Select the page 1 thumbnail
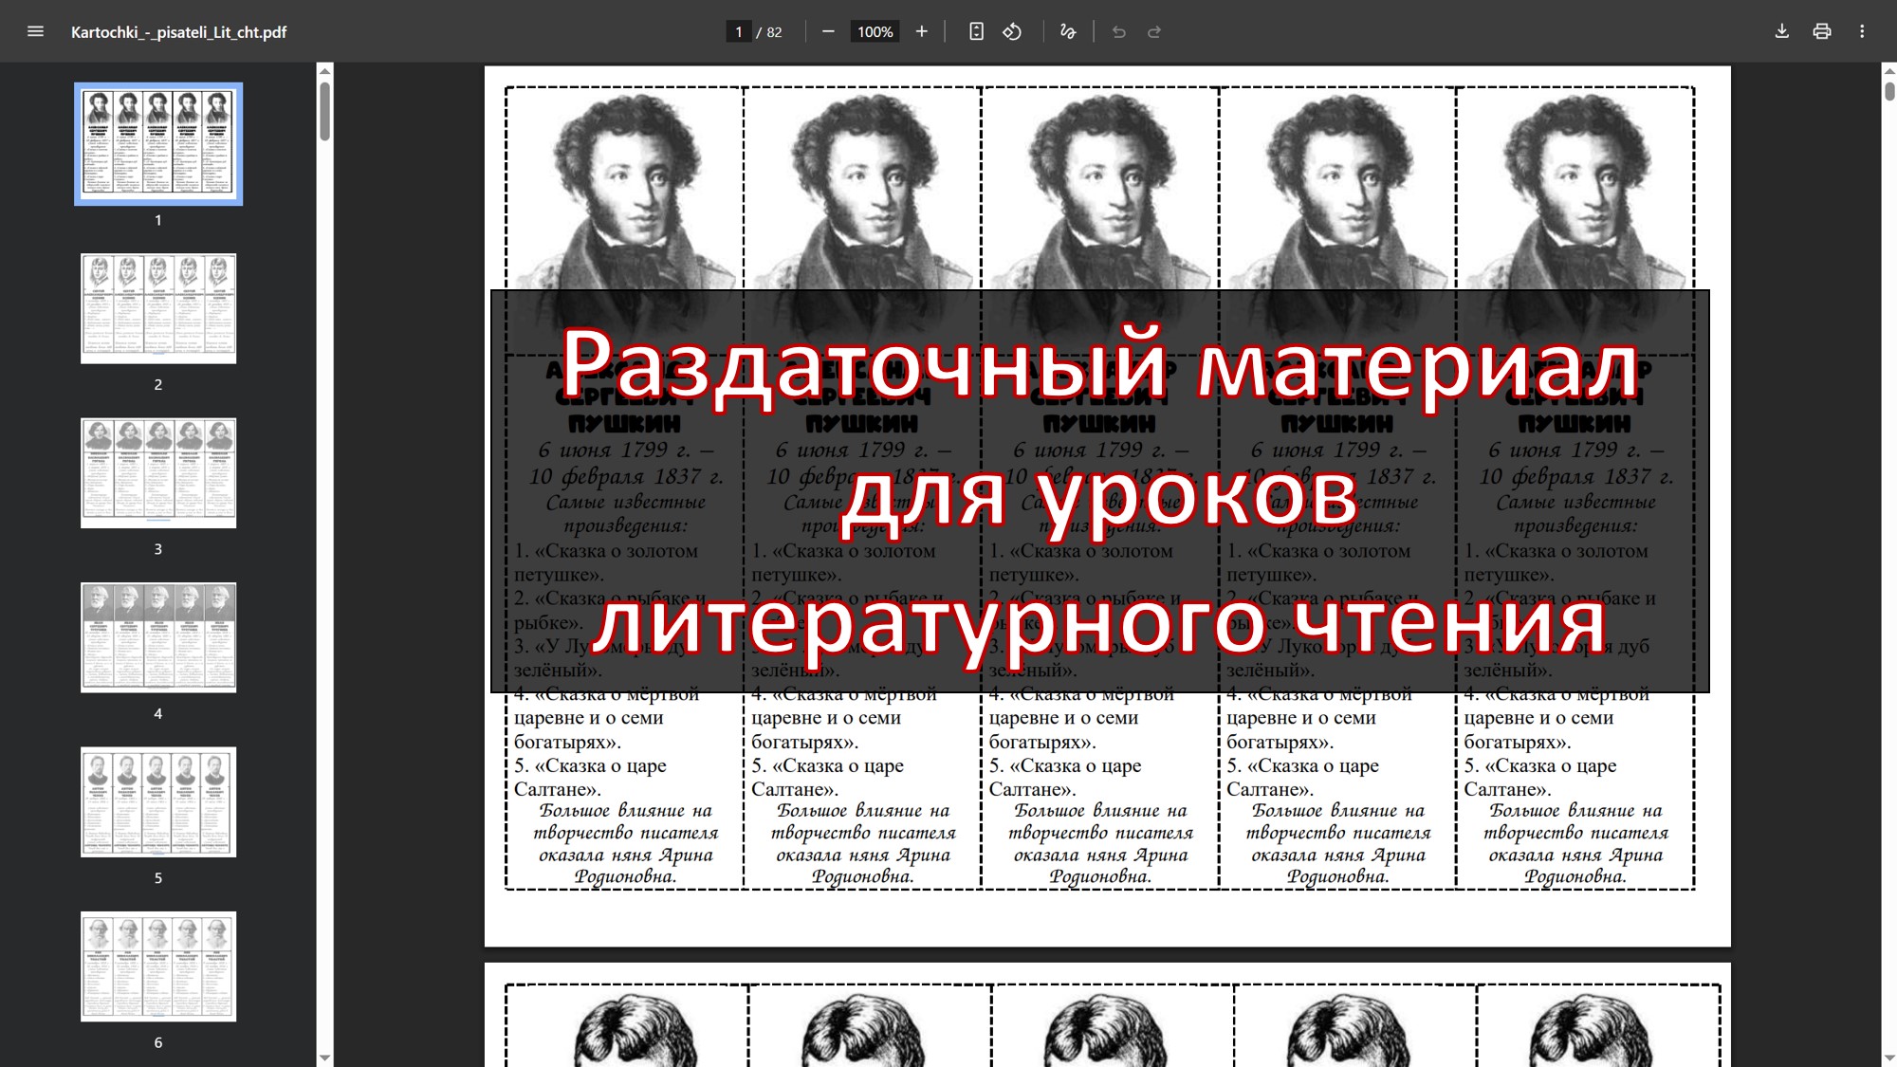Image resolution: width=1897 pixels, height=1067 pixels. [158, 144]
